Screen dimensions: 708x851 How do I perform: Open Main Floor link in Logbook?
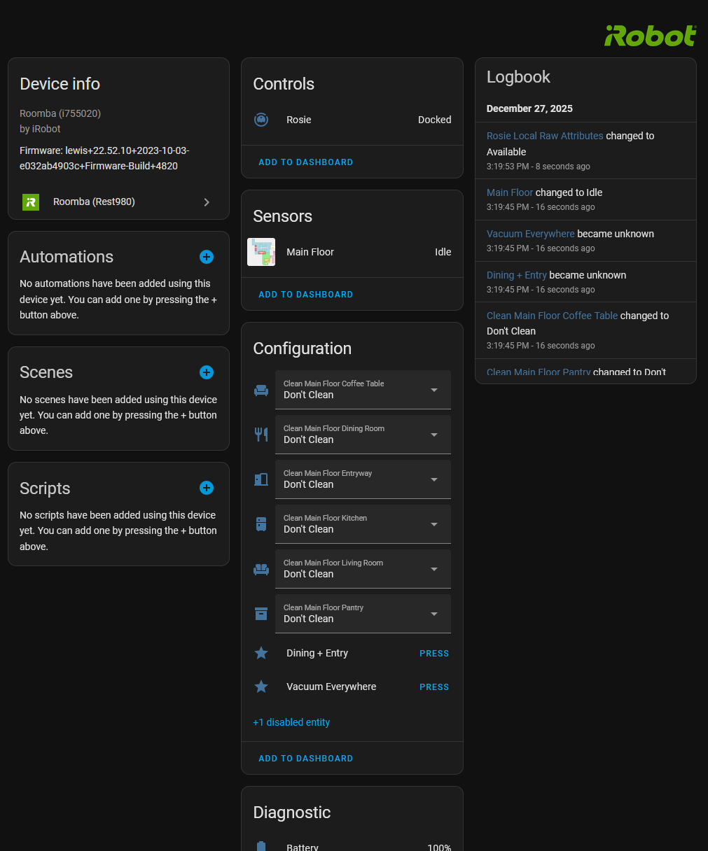(x=510, y=192)
